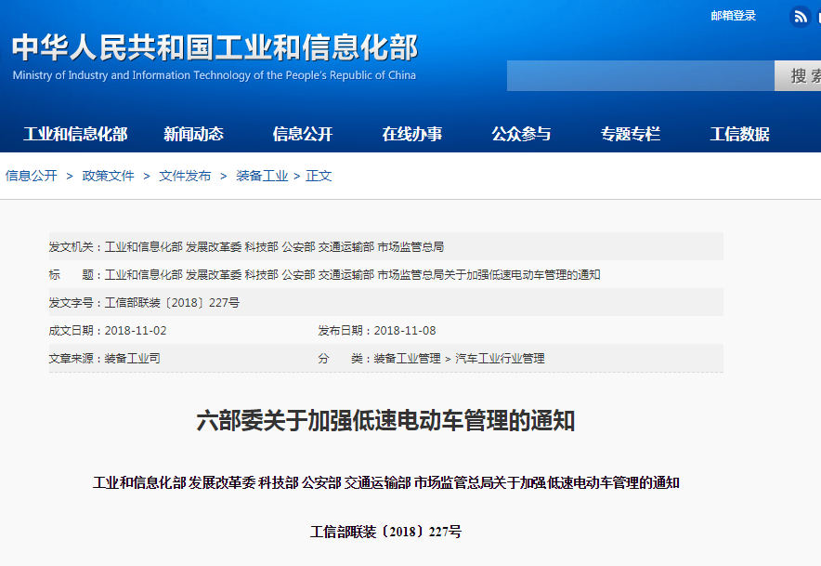This screenshot has height=566, width=821.
Task: Click 信息公开 in the breadcrumb
Action: 32,176
